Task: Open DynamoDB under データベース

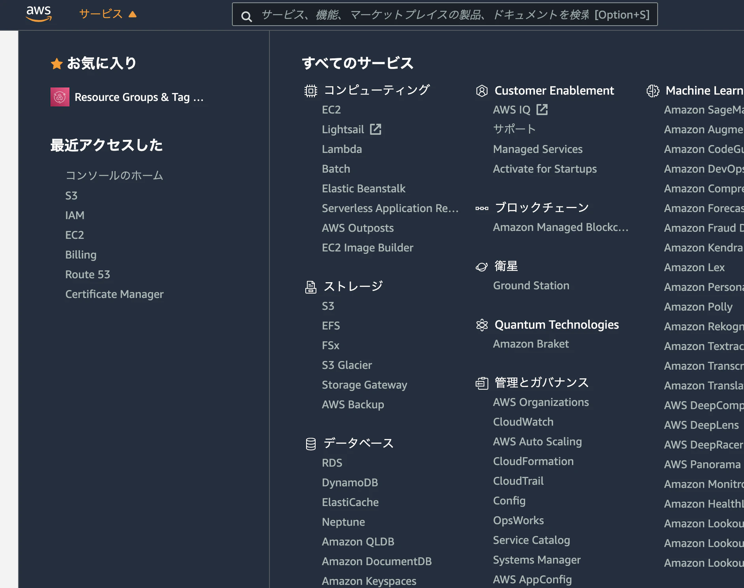Action: [350, 482]
